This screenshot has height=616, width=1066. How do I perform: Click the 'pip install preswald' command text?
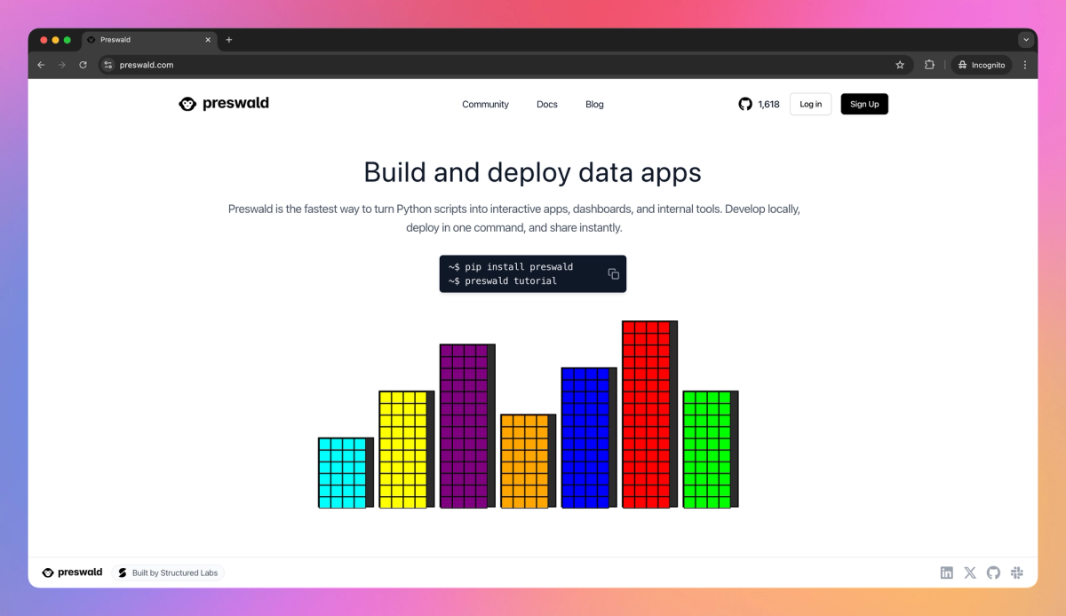click(519, 267)
